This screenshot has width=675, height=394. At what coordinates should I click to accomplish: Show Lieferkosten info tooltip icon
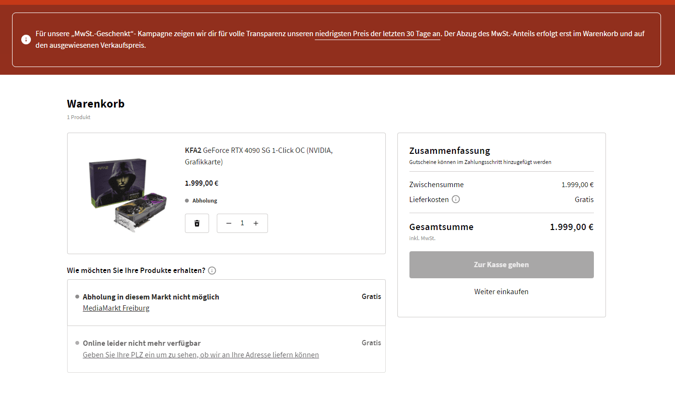(456, 199)
